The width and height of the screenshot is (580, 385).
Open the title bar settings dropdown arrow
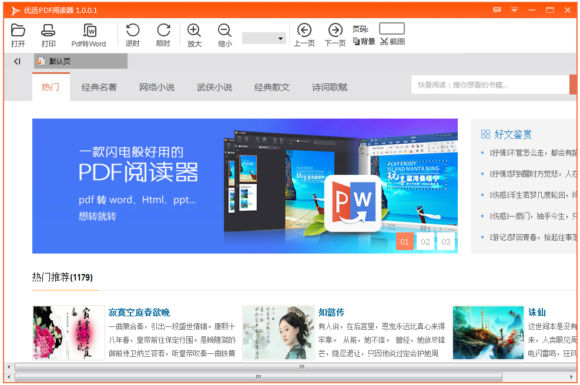pyautogui.click(x=514, y=10)
